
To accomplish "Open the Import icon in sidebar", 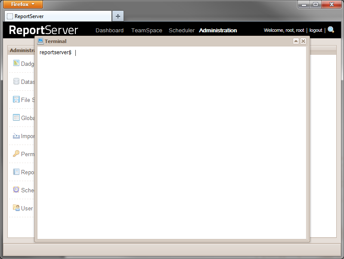I will 16,136.
